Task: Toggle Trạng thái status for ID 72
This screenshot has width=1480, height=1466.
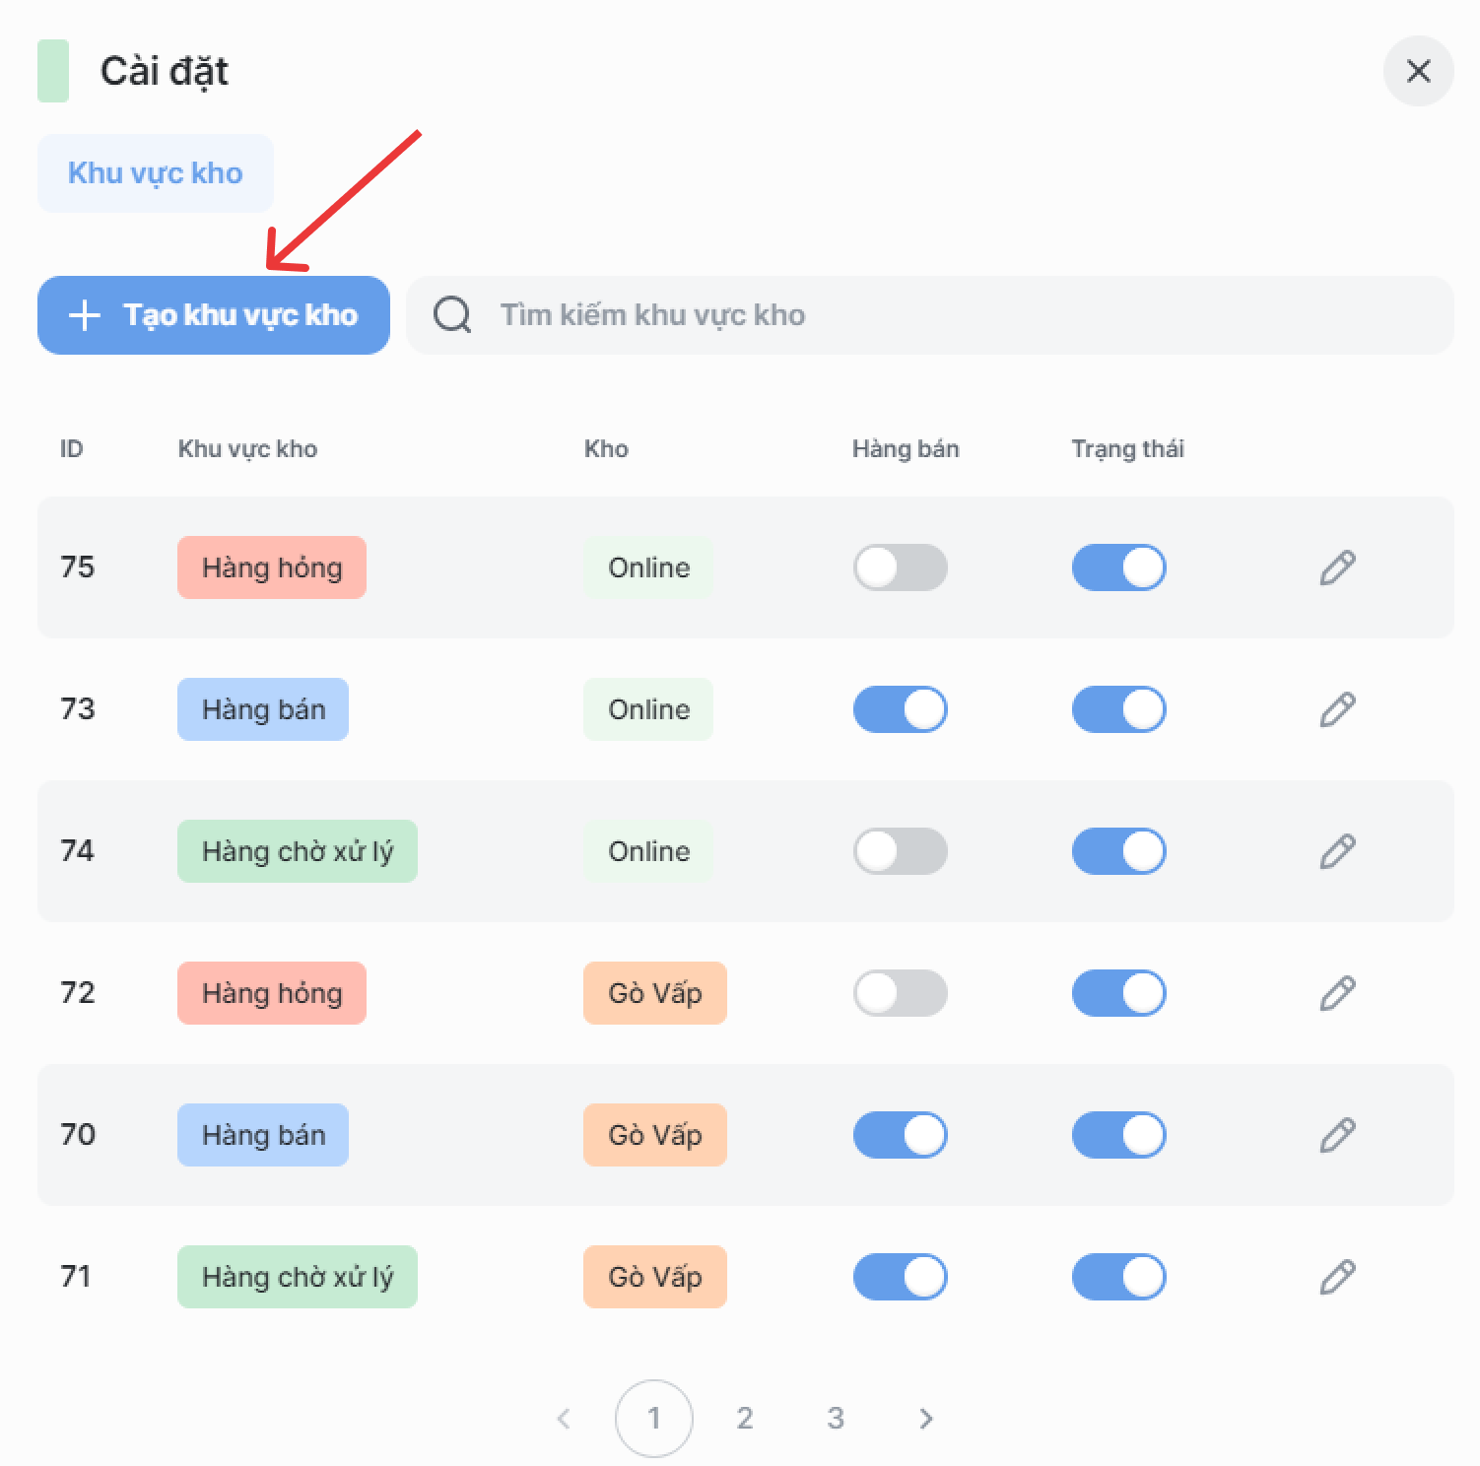Action: [1118, 993]
